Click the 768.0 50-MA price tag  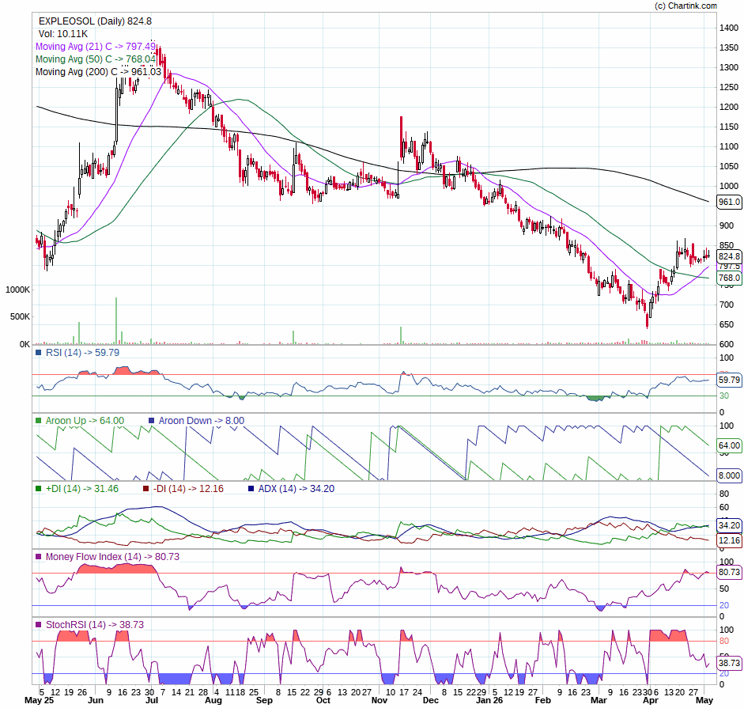click(x=729, y=278)
